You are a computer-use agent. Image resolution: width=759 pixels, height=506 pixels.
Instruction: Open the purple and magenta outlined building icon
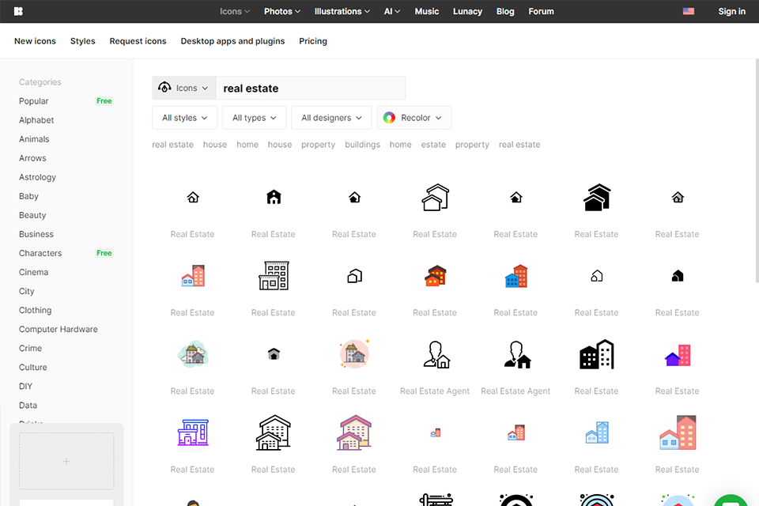tap(193, 432)
